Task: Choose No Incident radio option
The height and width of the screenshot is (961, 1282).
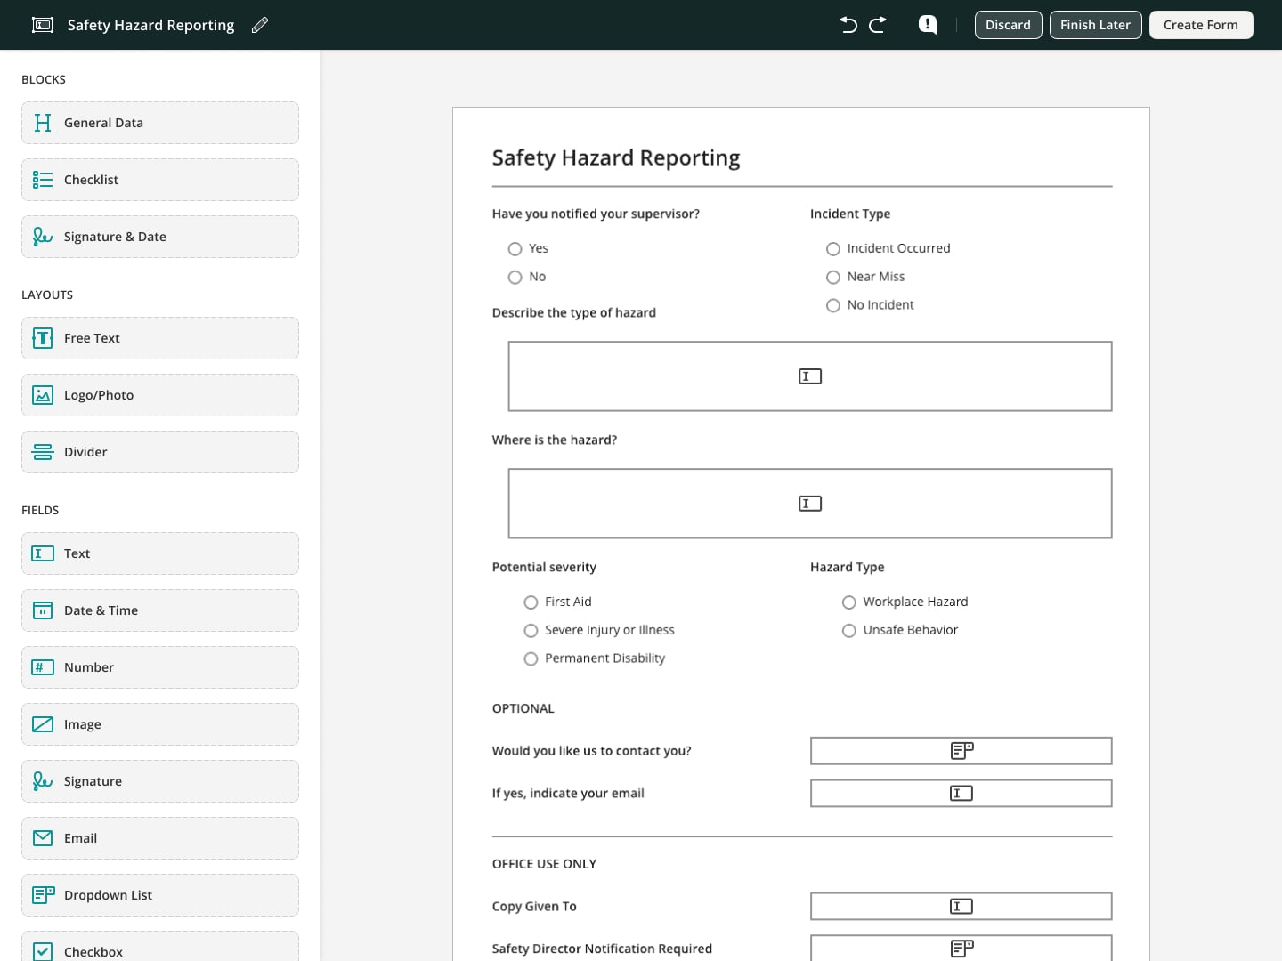Action: click(833, 306)
